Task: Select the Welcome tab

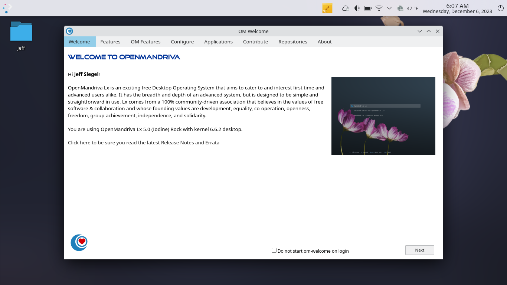Action: pos(80,42)
